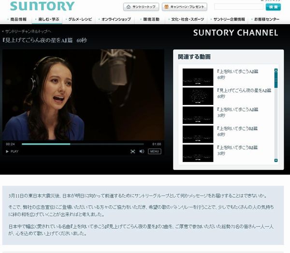Viewport: 290px width, 253px height.
Task: Click video title 見上げてごらん夜の星をA篇 60秒 heading
Action: tap(44, 40)
